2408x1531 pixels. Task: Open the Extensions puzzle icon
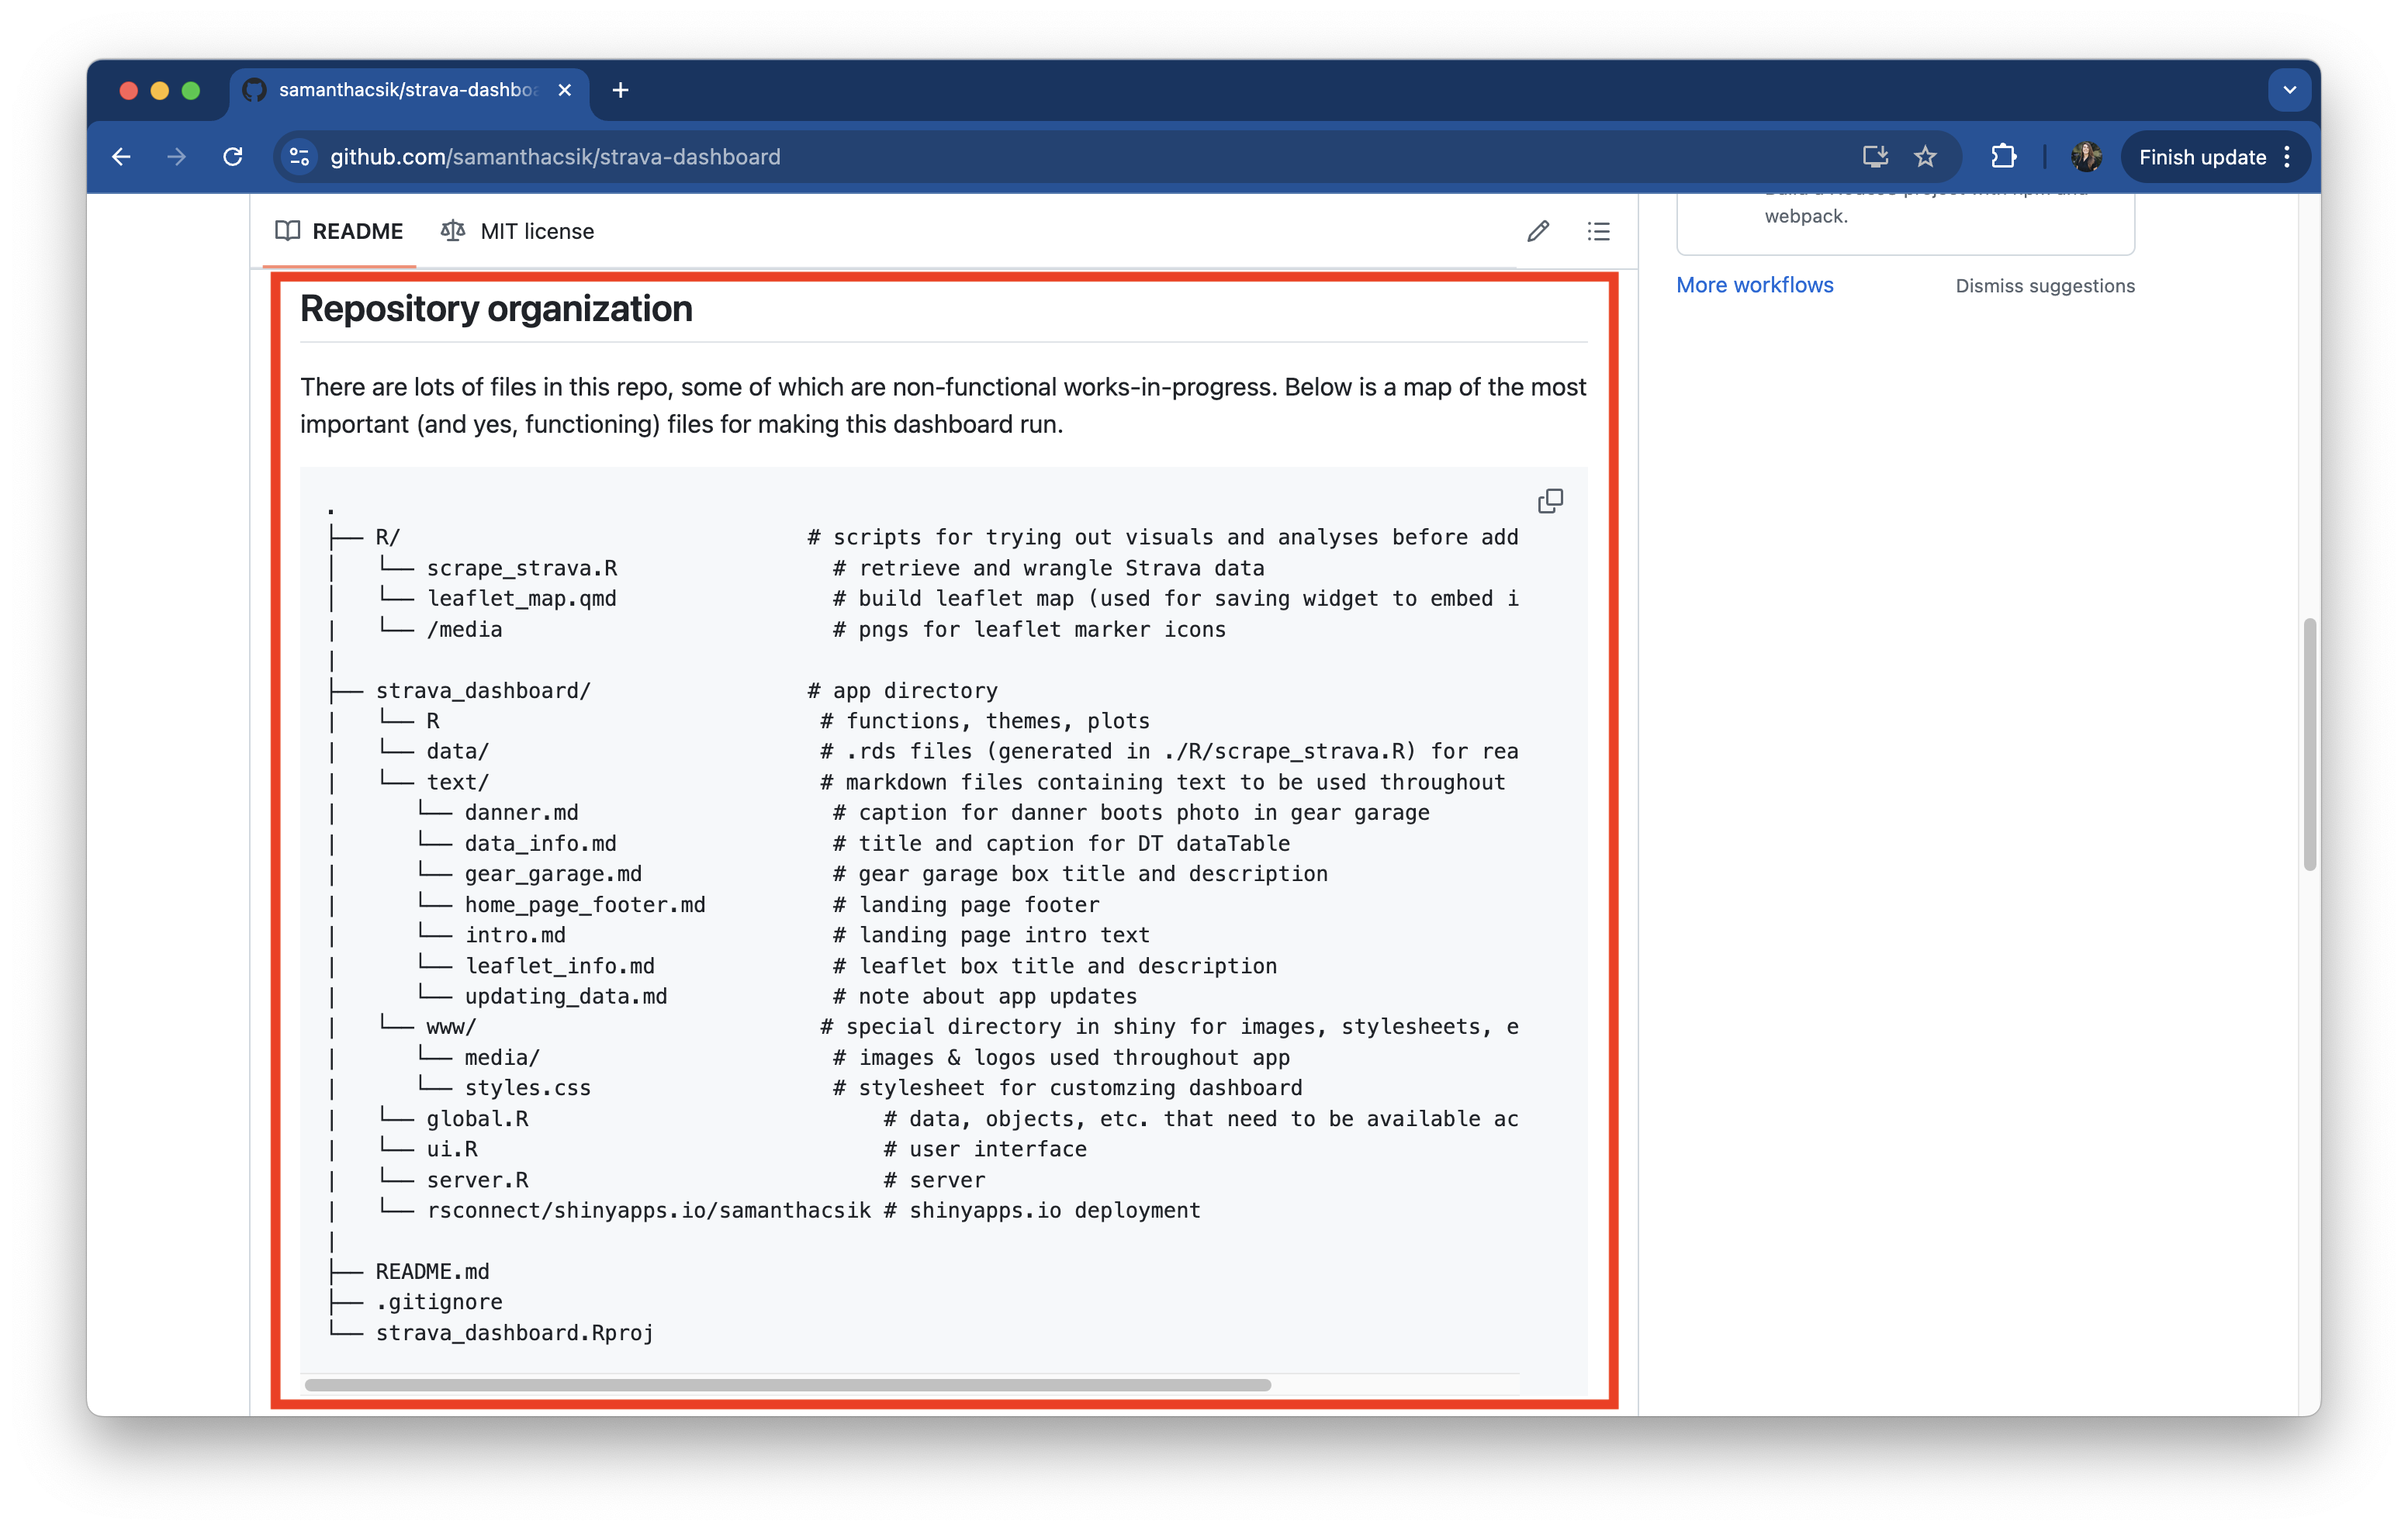[2003, 157]
